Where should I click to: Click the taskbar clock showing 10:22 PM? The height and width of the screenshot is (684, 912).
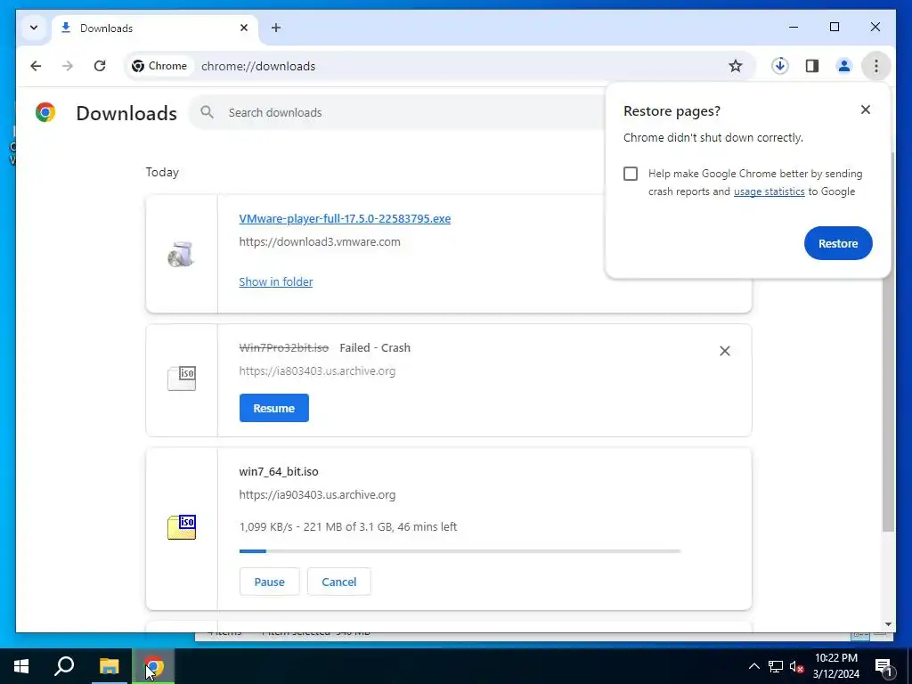[835, 666]
